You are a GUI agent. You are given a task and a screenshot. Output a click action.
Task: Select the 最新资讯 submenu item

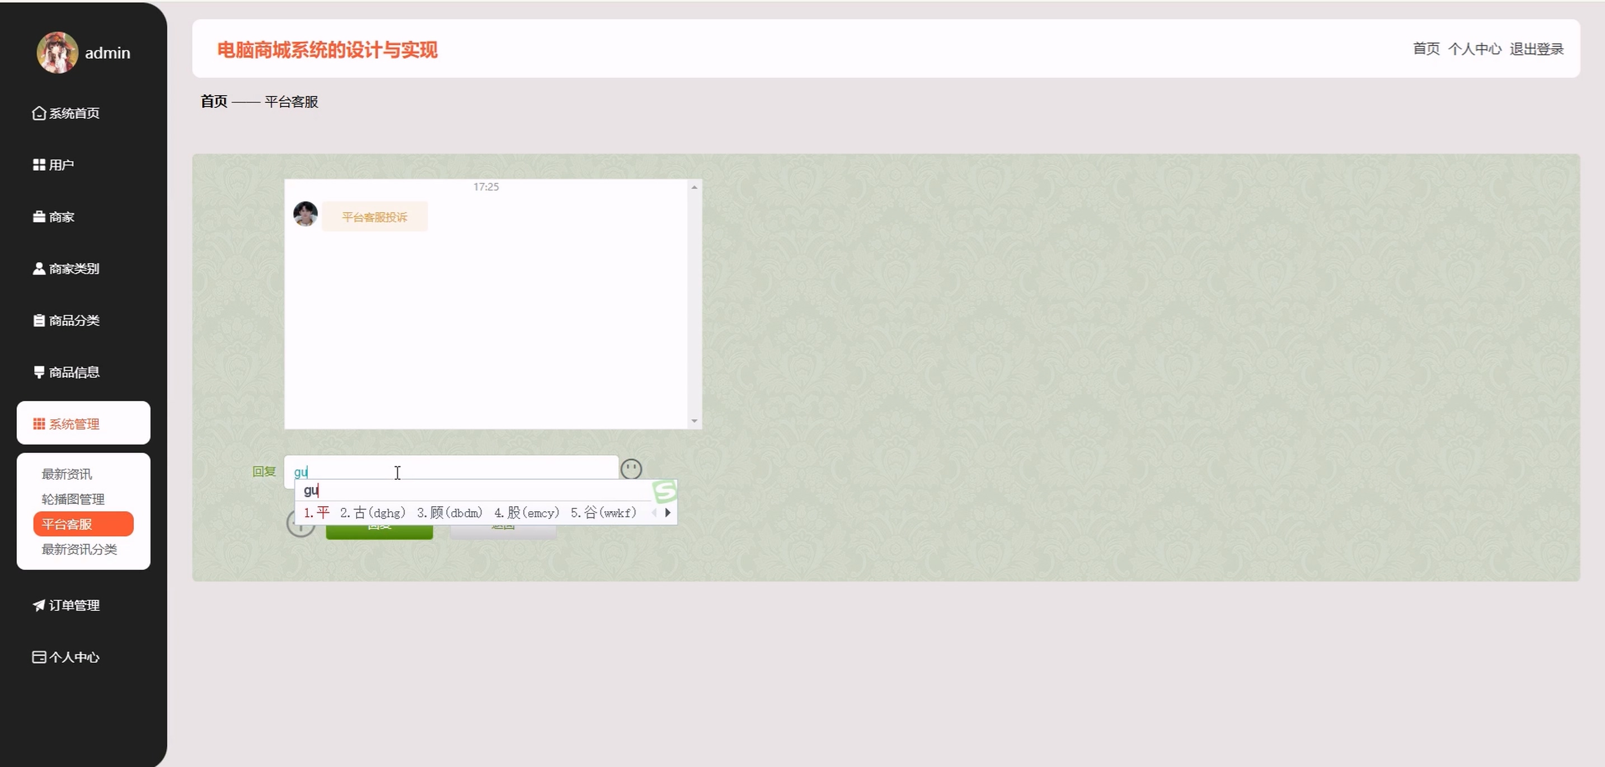[67, 474]
